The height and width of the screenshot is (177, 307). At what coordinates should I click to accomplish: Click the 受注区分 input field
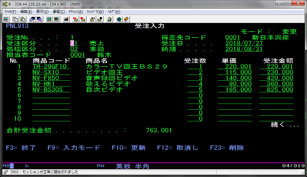74,43
